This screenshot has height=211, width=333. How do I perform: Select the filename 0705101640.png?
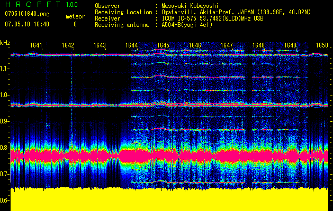pyautogui.click(x=27, y=14)
